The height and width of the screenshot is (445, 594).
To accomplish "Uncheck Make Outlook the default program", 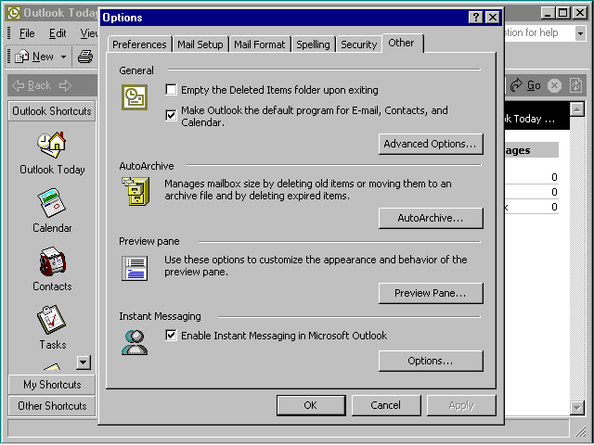I will [x=171, y=115].
